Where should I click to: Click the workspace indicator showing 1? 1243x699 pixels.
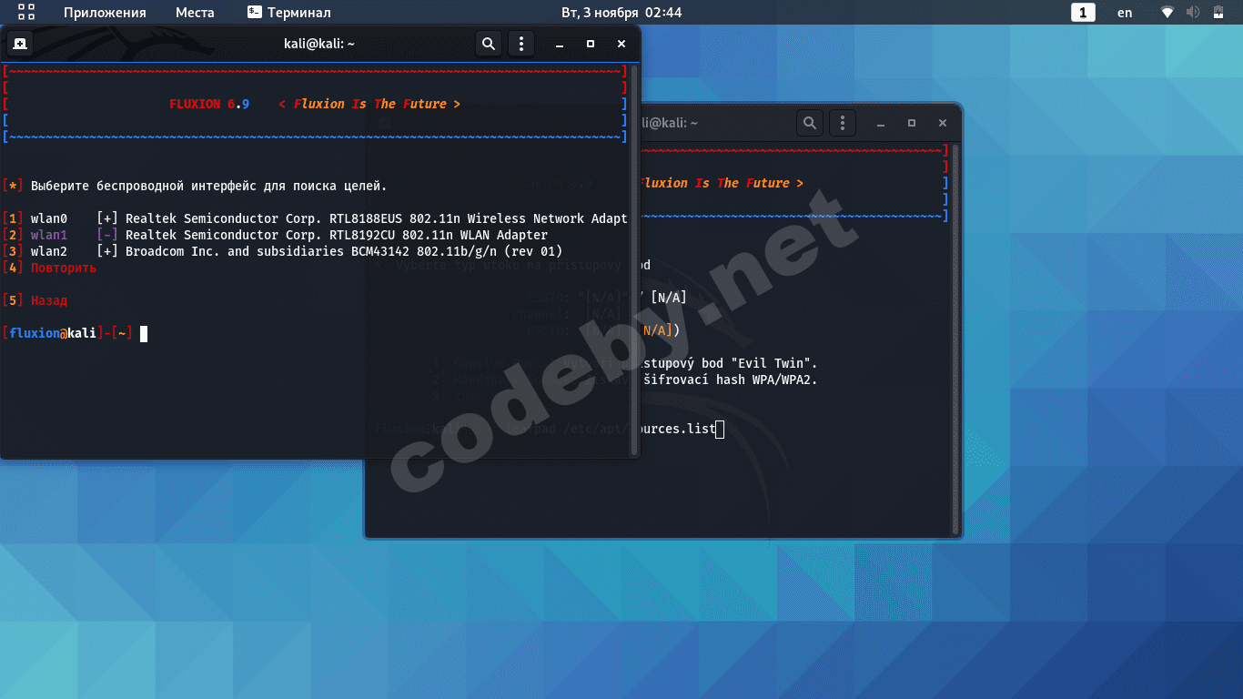coord(1083,13)
